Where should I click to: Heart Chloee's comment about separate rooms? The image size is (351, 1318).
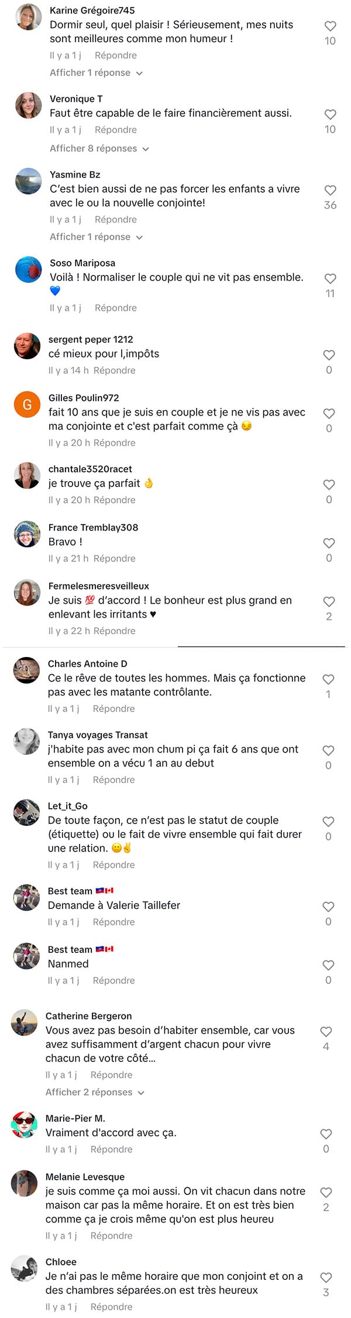click(x=326, y=1278)
